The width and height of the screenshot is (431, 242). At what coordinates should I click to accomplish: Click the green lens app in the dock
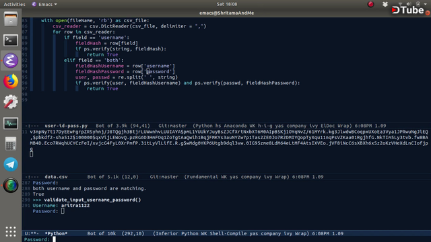coord(11,186)
